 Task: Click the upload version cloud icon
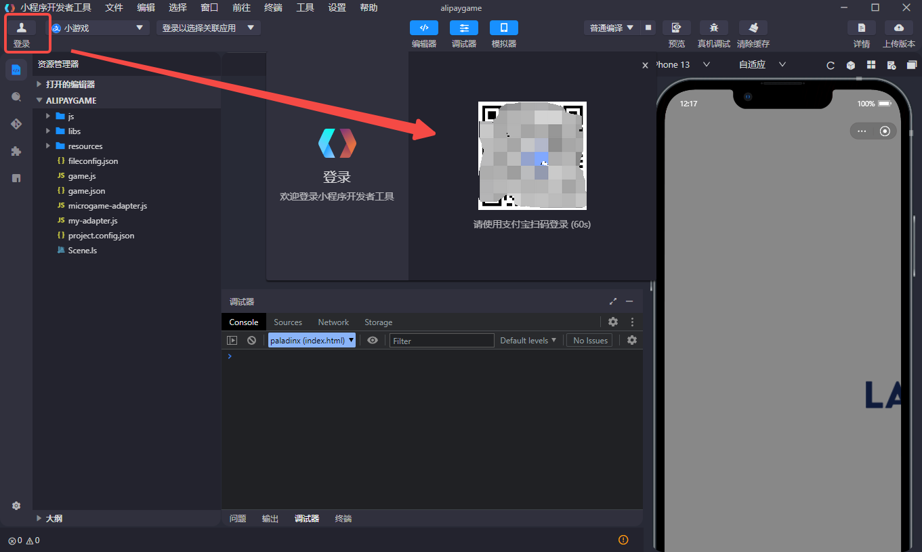[898, 28]
